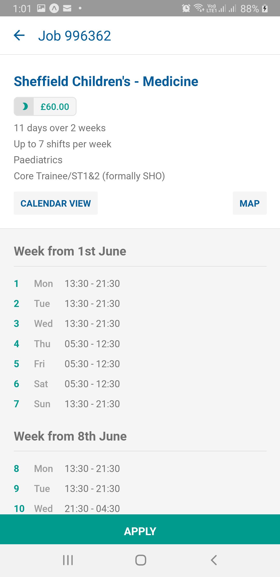Tap the Sheffield Children's - Medicine title
The width and height of the screenshot is (280, 577).
coord(106,81)
